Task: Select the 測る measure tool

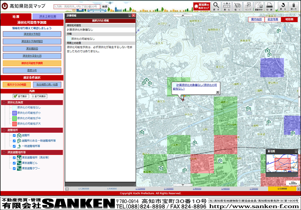Action: pyautogui.click(x=227, y=6)
